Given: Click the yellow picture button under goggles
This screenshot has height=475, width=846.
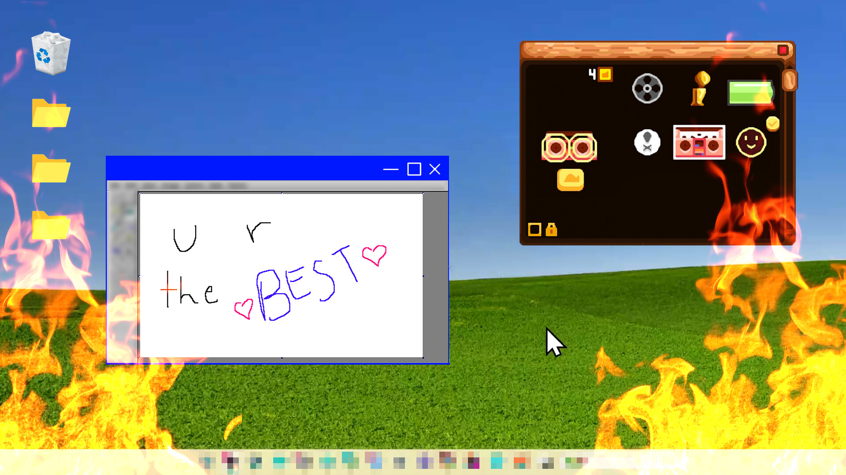Looking at the screenshot, I should click(x=570, y=180).
